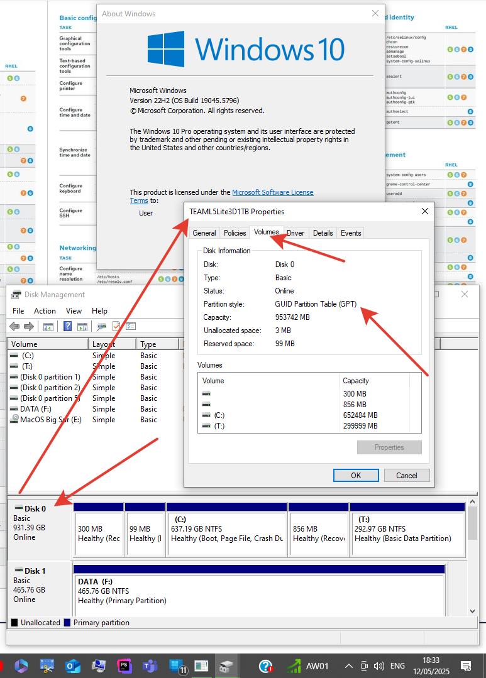This screenshot has width=486, height=678.
Task: Switch to the Policies tab in Properties
Action: coord(235,233)
